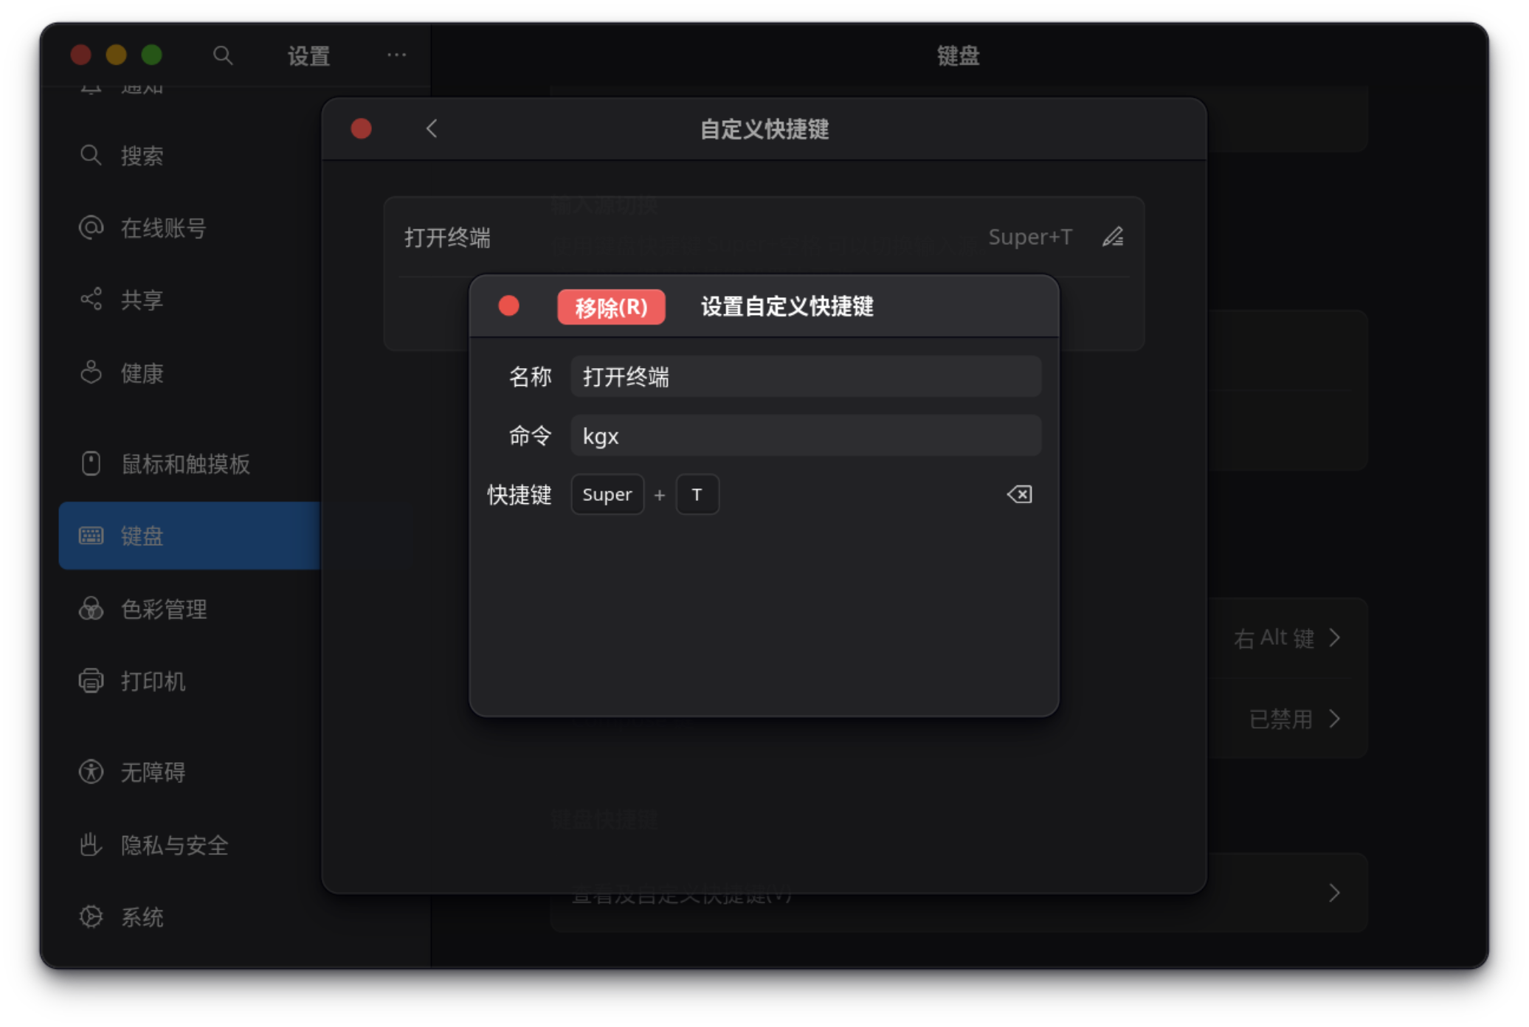Open the three-dot menu in Settings header

coord(396,55)
